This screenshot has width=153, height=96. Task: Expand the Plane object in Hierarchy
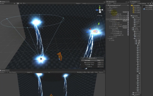coord(108,9)
